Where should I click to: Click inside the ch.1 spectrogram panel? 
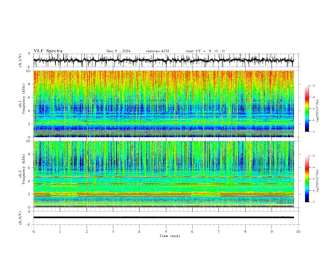point(163,104)
